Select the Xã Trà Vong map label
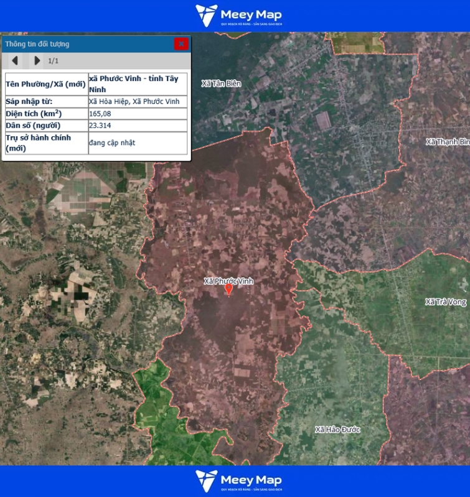 [x=446, y=302]
